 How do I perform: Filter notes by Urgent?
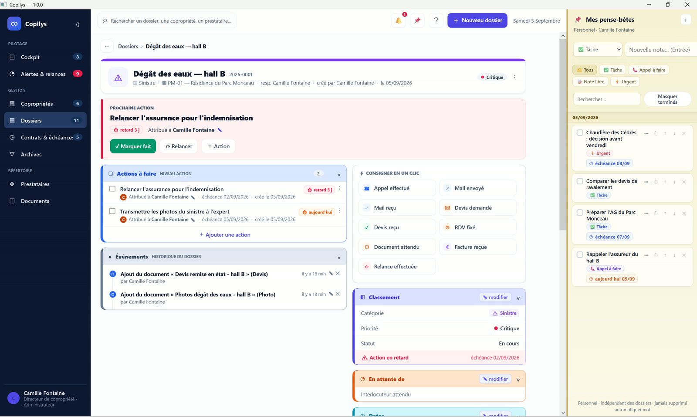(x=625, y=81)
